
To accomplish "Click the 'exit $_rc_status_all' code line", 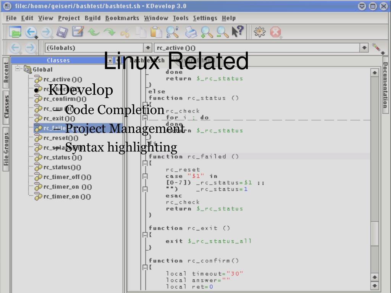I will [208, 241].
